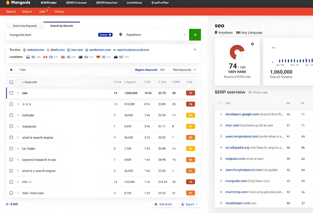Click the NL flag icon
This screenshot has height=213, width=313.
28,57
